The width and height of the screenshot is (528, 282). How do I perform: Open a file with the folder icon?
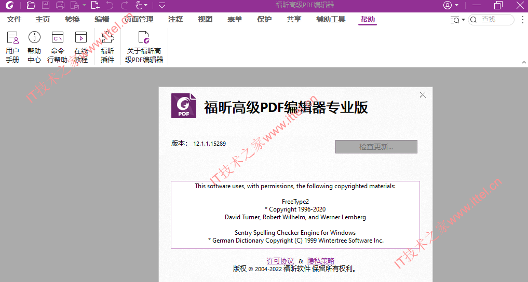[x=31, y=5]
